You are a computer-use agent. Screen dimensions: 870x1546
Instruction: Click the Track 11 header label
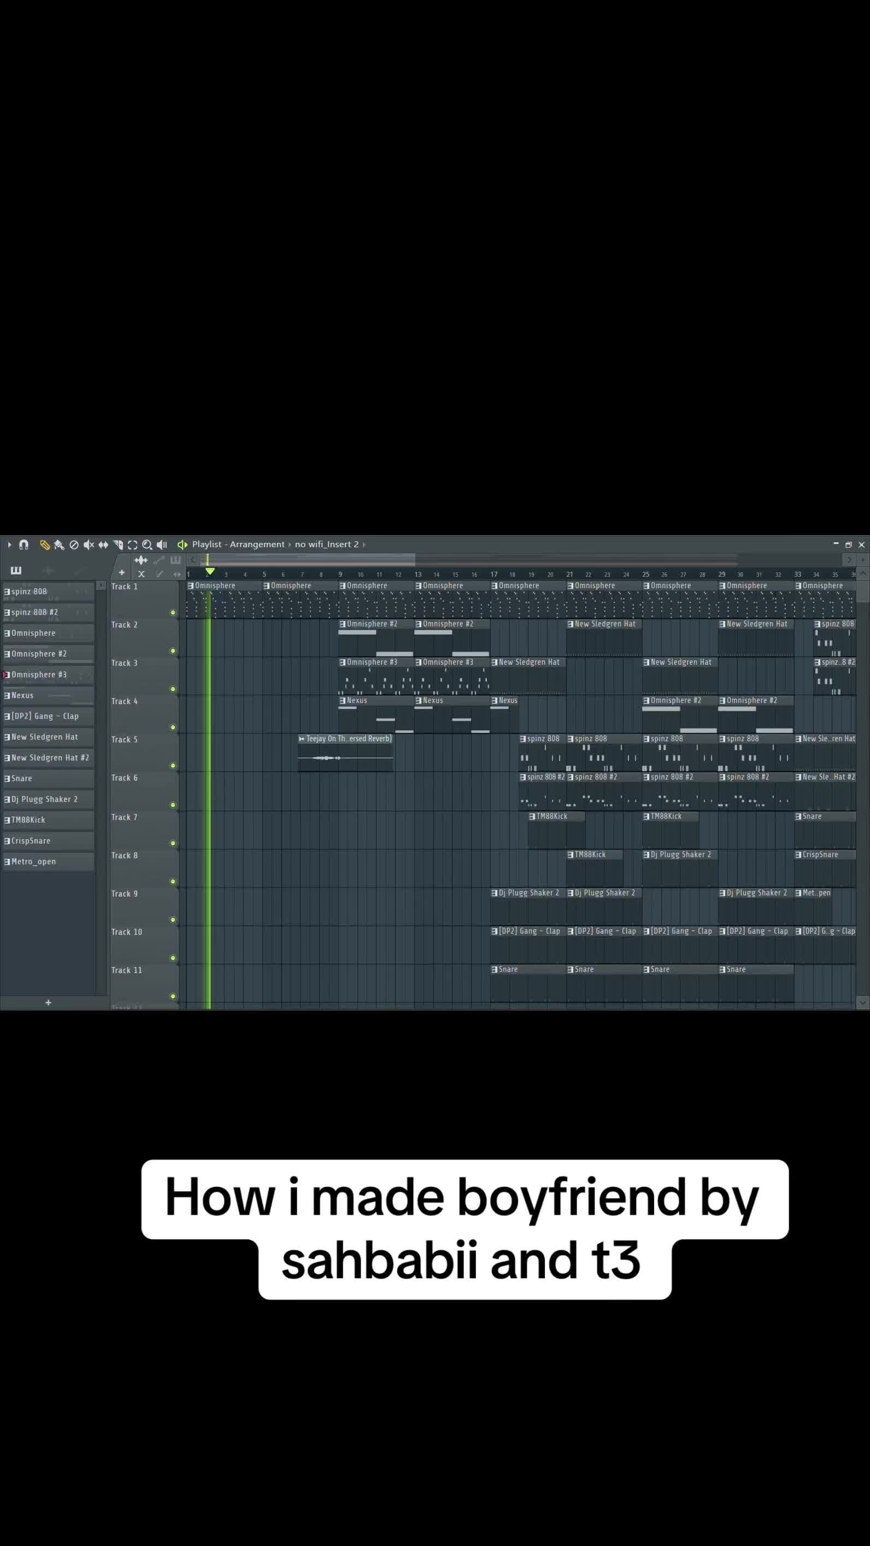pos(127,970)
